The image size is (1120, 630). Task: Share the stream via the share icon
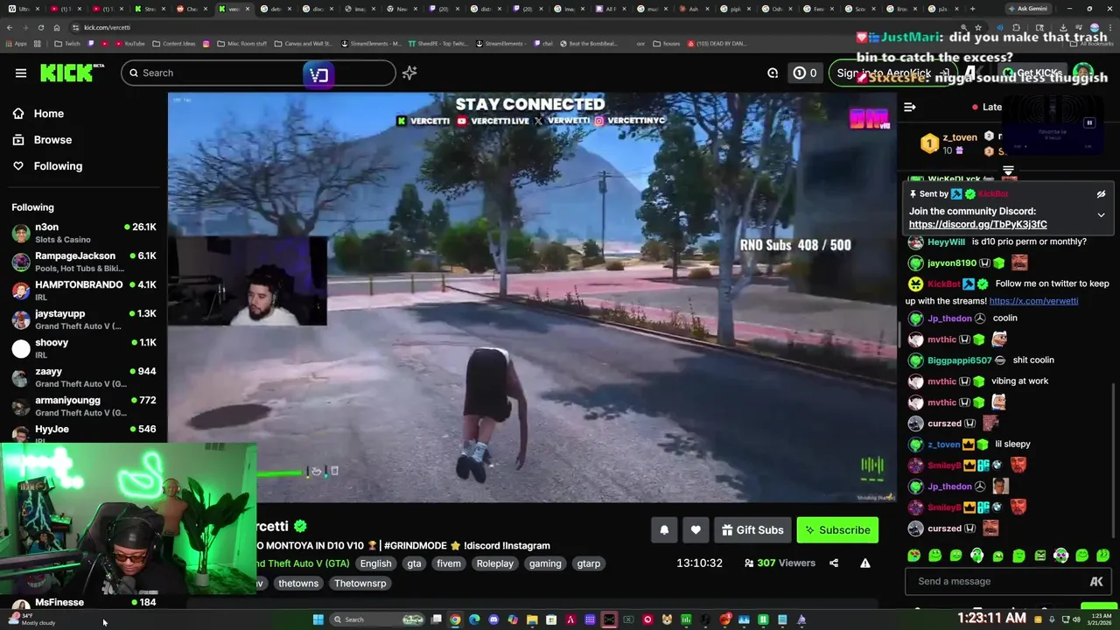pyautogui.click(x=834, y=563)
